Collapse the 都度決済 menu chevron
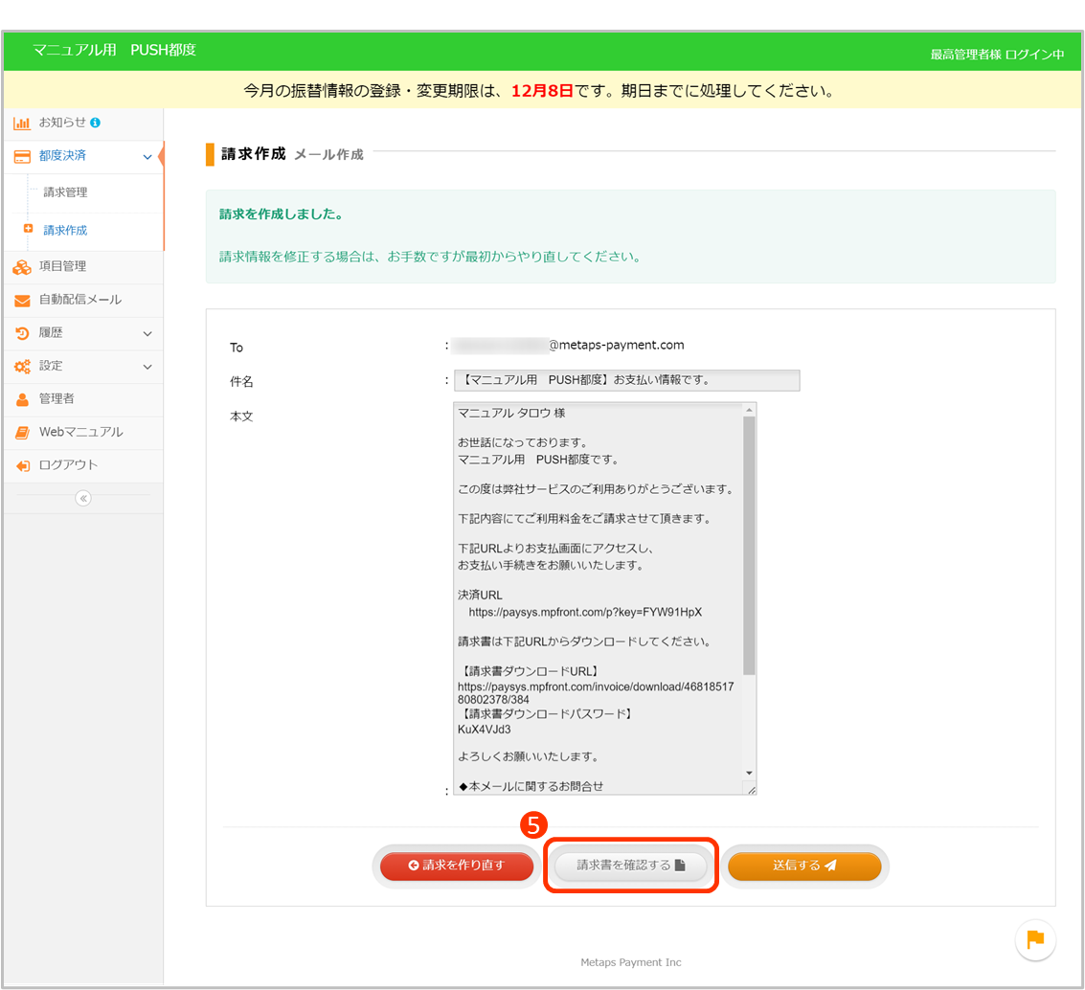1085x990 pixels. [147, 156]
